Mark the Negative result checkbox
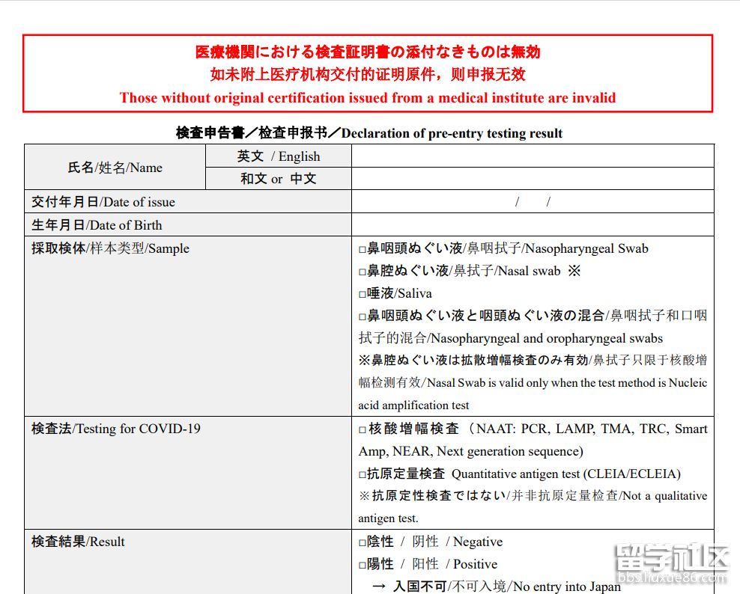The image size is (740, 594). tap(363, 542)
